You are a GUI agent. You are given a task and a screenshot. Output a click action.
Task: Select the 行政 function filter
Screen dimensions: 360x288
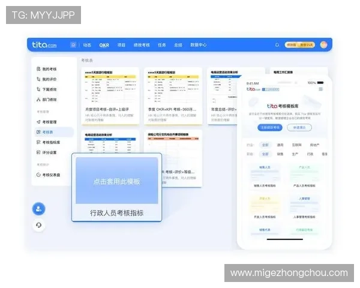310,154
